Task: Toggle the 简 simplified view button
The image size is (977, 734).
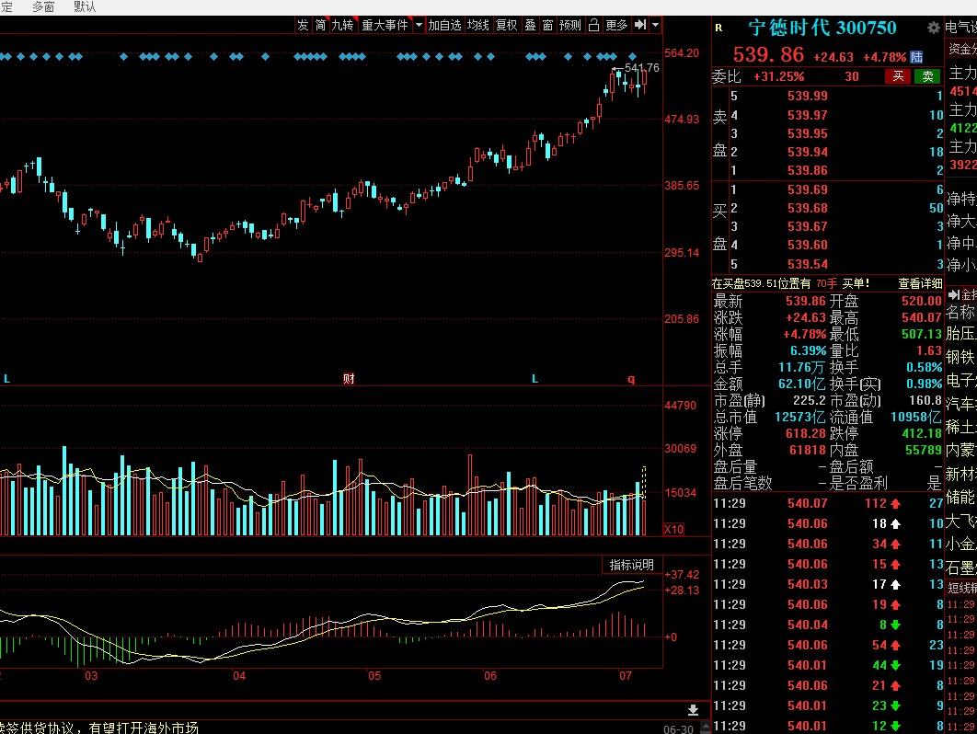Action: click(320, 25)
